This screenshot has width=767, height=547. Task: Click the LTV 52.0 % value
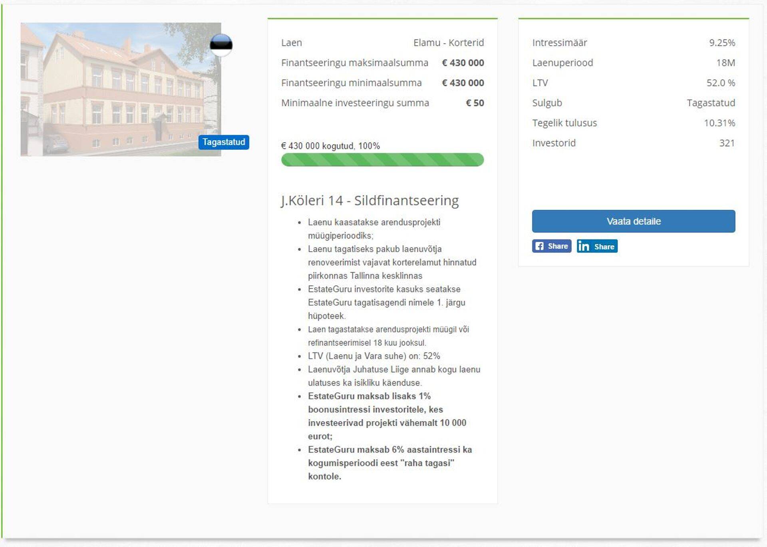click(720, 83)
